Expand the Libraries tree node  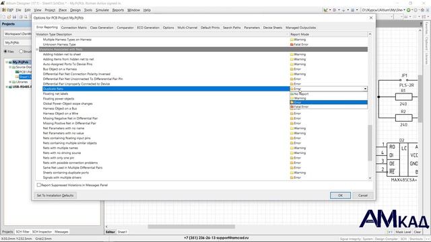tap(10, 82)
